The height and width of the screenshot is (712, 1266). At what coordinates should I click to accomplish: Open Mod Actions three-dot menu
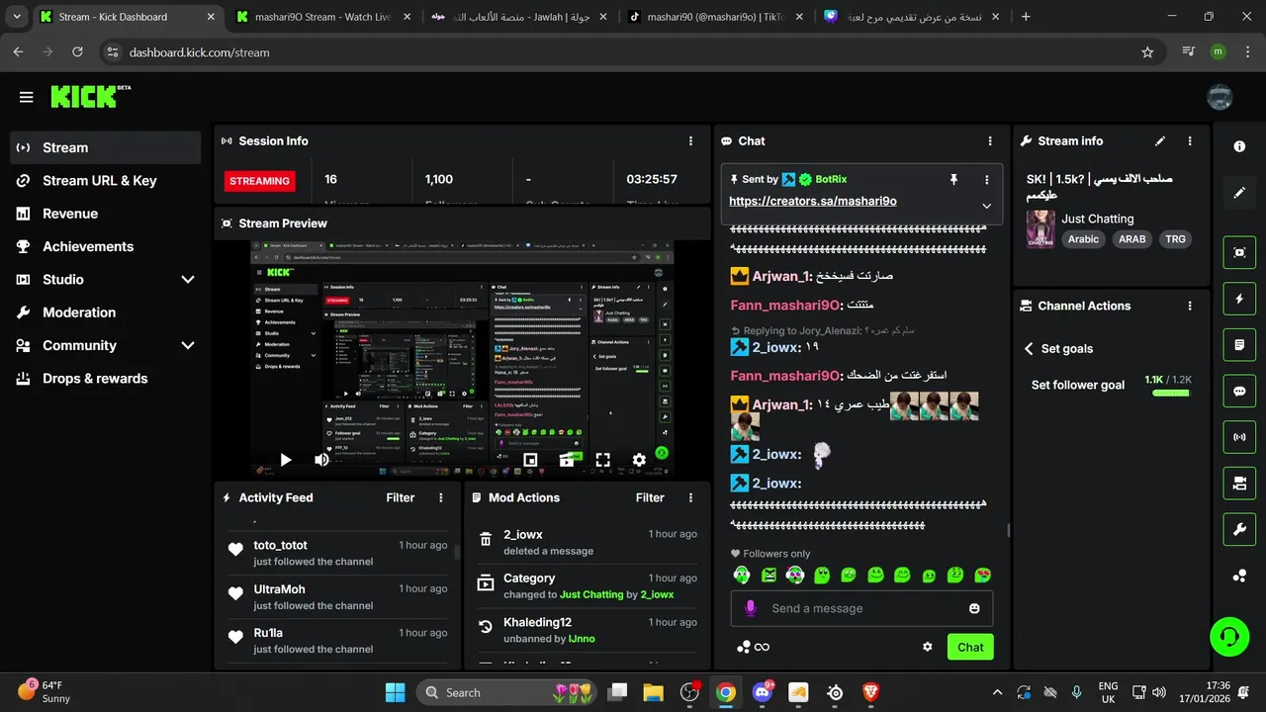pos(690,498)
